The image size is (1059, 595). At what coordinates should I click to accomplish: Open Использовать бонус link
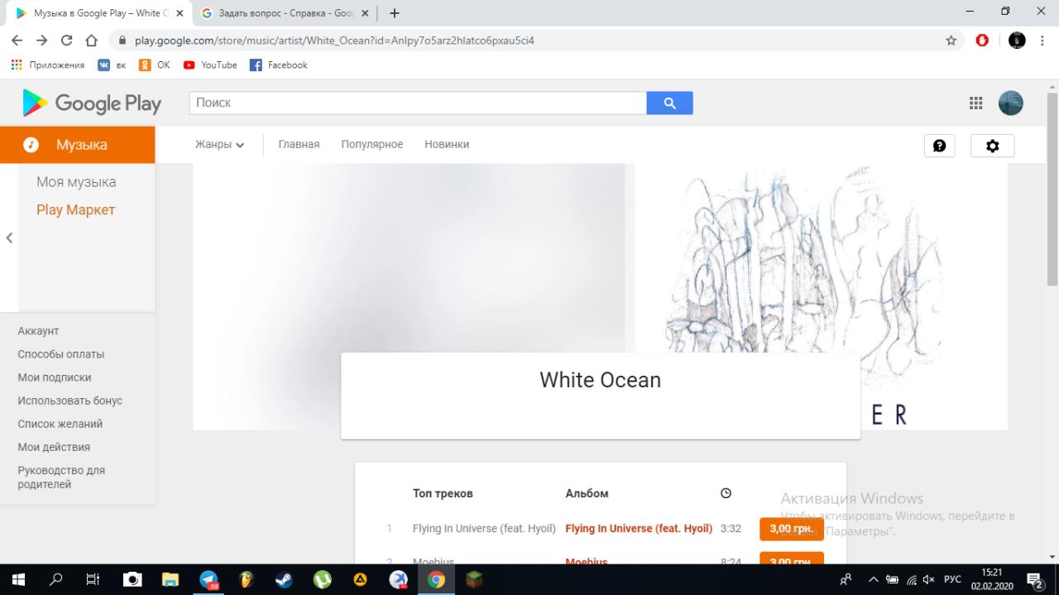tap(70, 401)
